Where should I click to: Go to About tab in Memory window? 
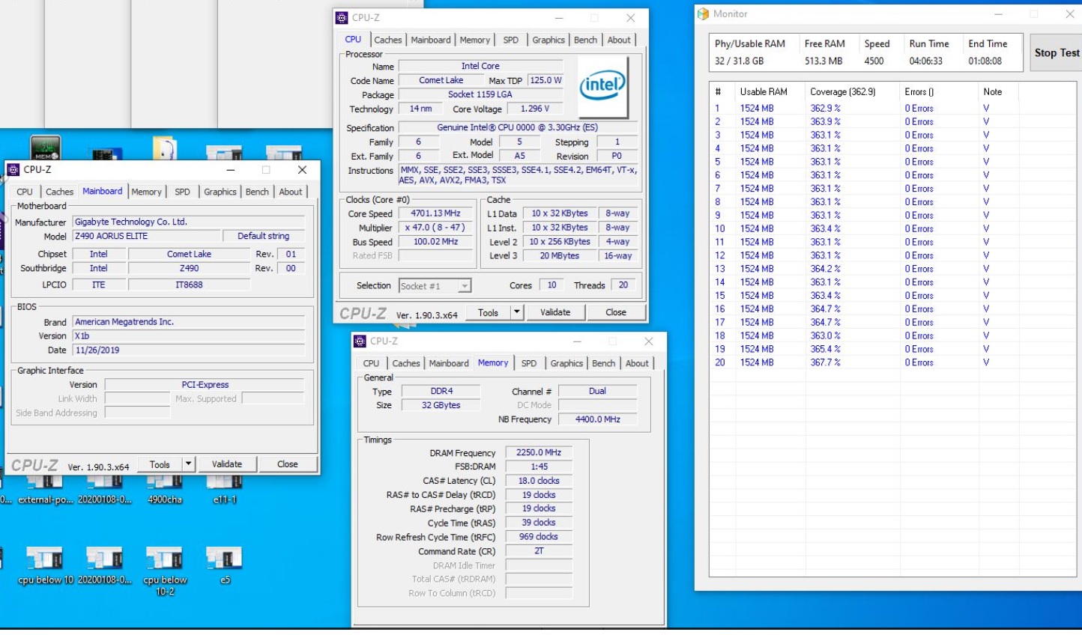(x=637, y=364)
